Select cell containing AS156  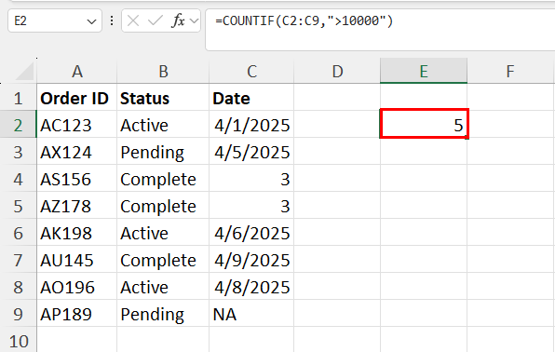77,179
